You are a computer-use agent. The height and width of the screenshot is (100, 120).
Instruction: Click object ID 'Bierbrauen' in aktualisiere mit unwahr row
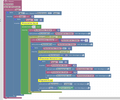(54, 84)
